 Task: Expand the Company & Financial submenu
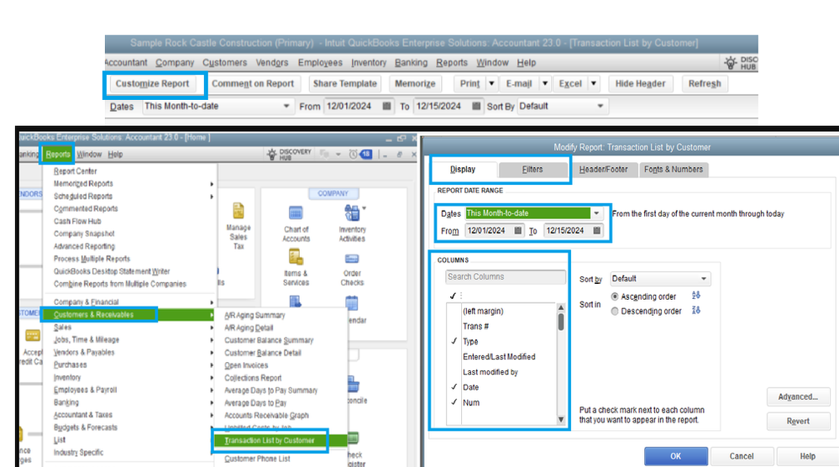pyautogui.click(x=212, y=302)
